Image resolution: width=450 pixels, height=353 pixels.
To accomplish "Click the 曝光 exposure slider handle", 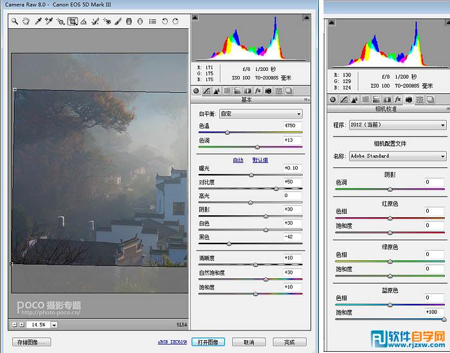I will point(251,175).
